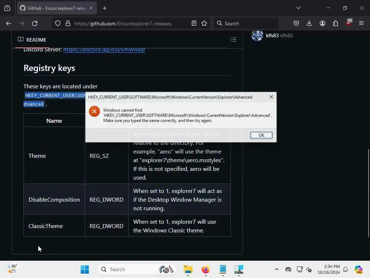Click the cloud sync tray icon
This screenshot has height=278, width=370.
[x=288, y=269]
